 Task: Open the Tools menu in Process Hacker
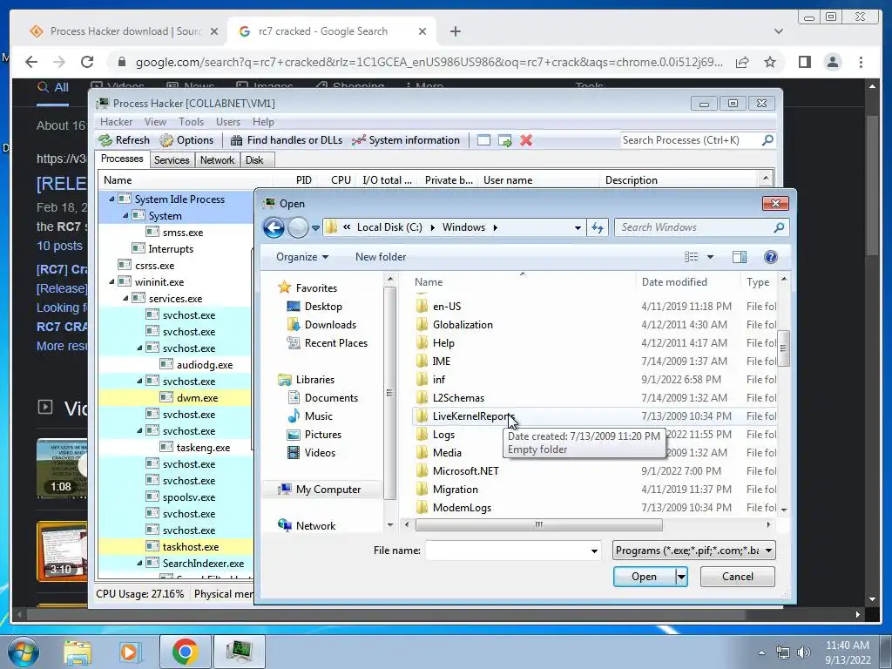pos(191,122)
